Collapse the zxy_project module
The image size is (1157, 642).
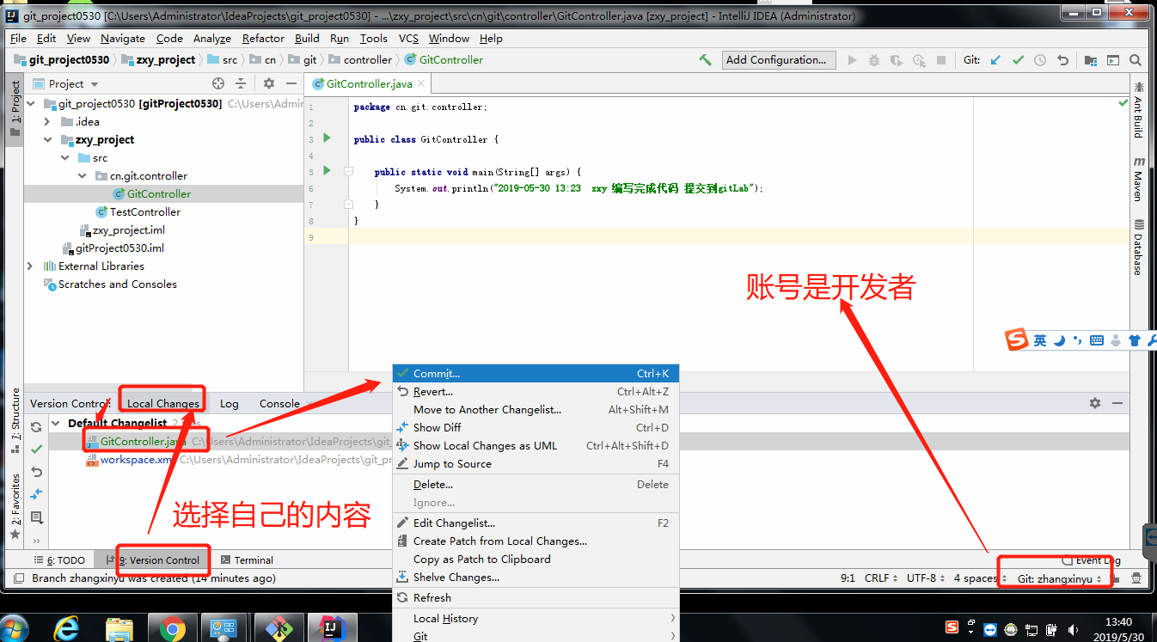click(48, 139)
